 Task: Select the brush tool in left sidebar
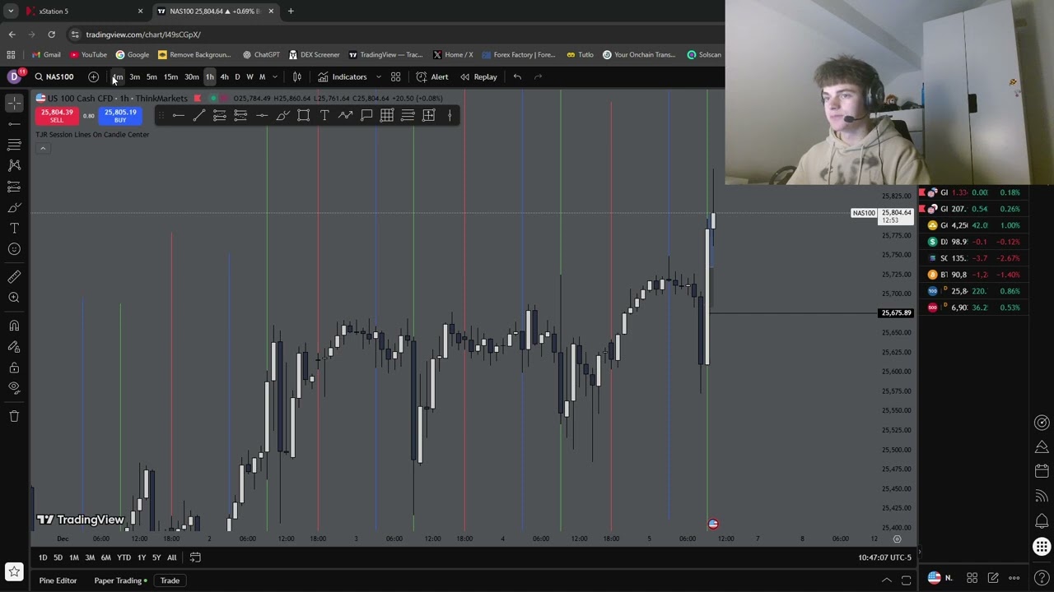tap(14, 207)
